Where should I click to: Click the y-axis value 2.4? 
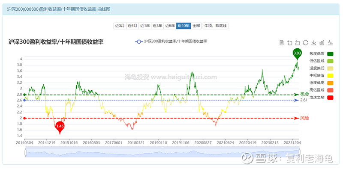pyautogui.click(x=20, y=107)
